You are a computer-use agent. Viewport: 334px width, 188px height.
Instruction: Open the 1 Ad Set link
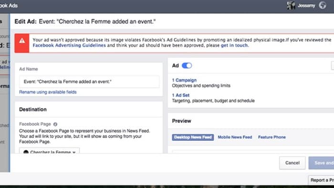click(x=181, y=95)
